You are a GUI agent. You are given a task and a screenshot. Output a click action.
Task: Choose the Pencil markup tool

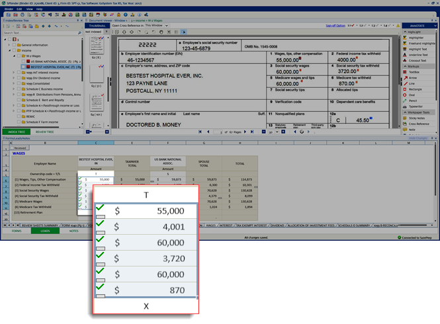click(x=414, y=101)
